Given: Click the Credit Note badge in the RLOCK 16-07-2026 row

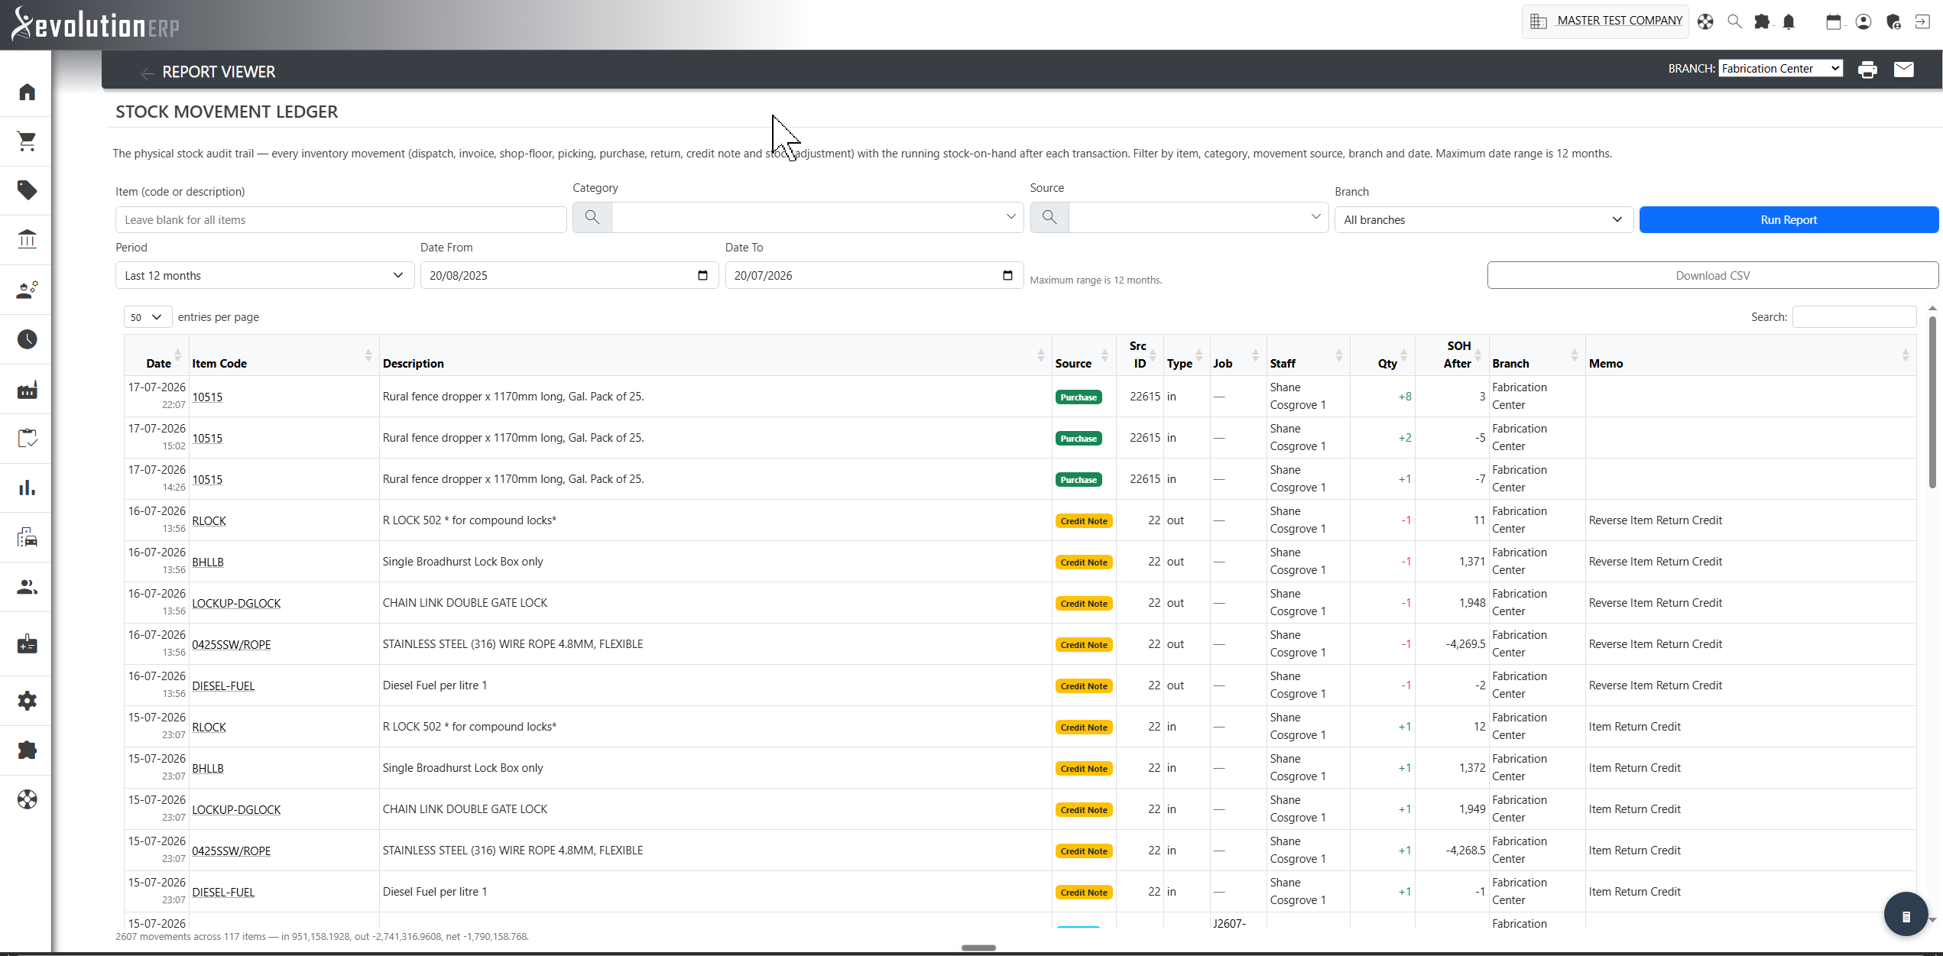Looking at the screenshot, I should pos(1084,521).
